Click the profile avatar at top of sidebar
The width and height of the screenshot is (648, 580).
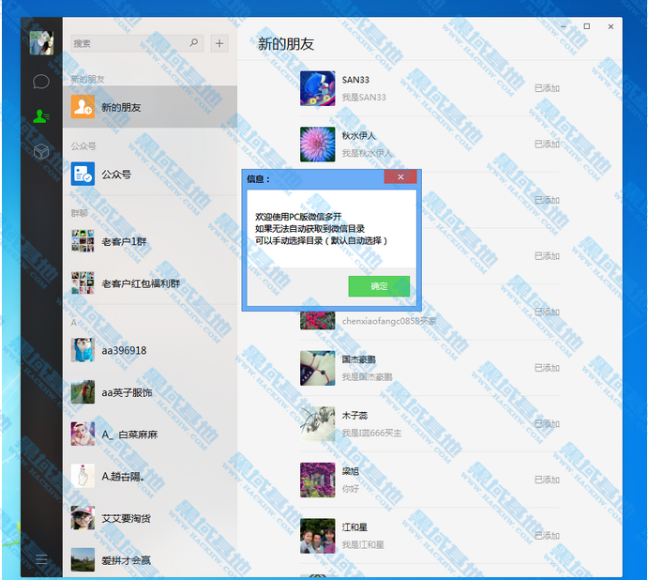(x=41, y=42)
